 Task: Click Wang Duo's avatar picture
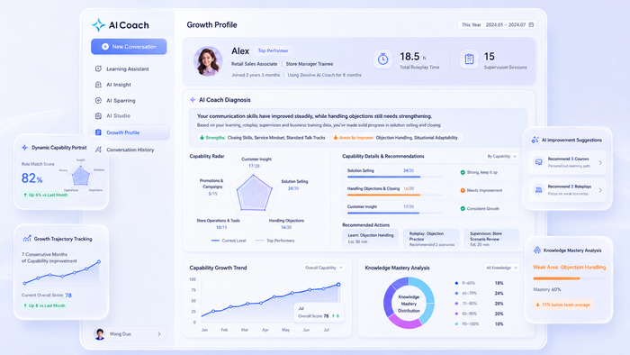[100, 333]
